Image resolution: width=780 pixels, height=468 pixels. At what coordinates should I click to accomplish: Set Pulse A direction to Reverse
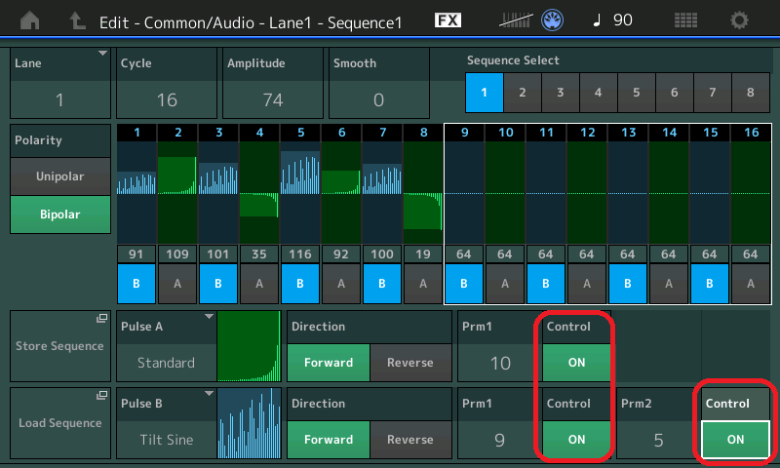point(410,362)
